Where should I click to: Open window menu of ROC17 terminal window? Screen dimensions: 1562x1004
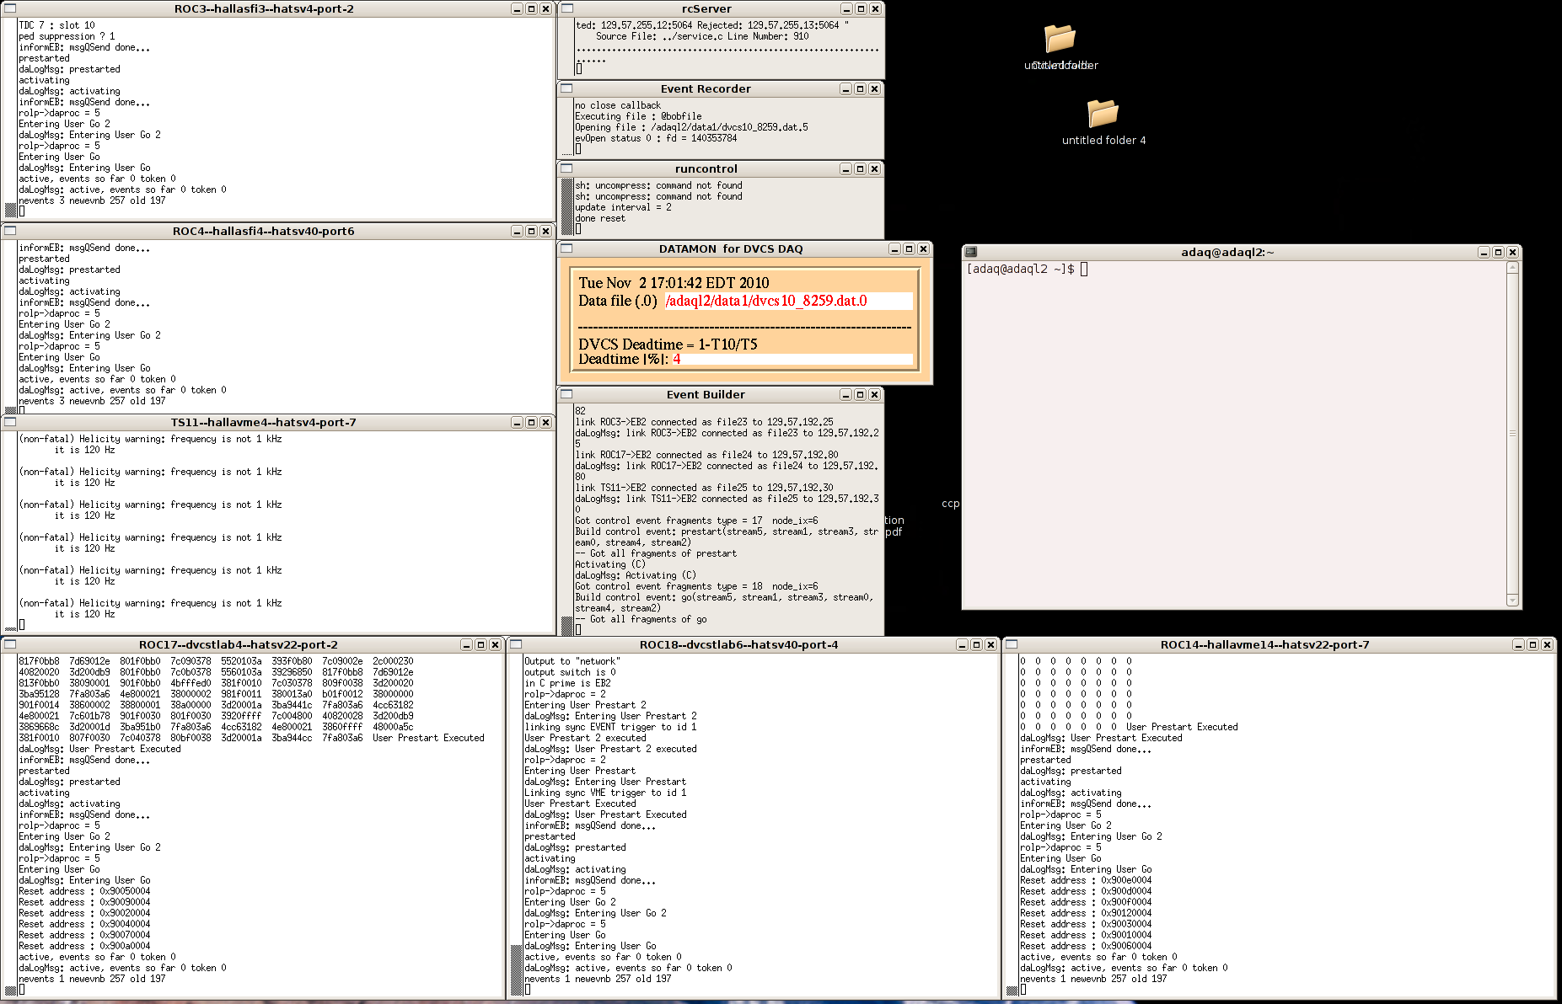pos(10,644)
